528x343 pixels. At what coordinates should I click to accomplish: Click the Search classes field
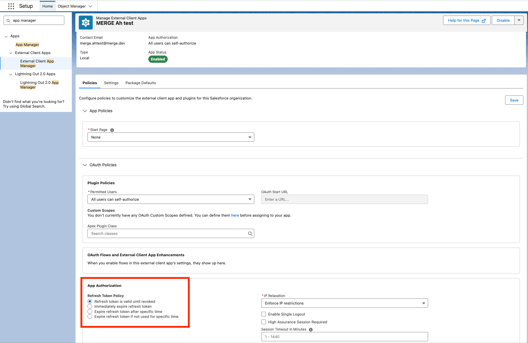click(x=171, y=233)
